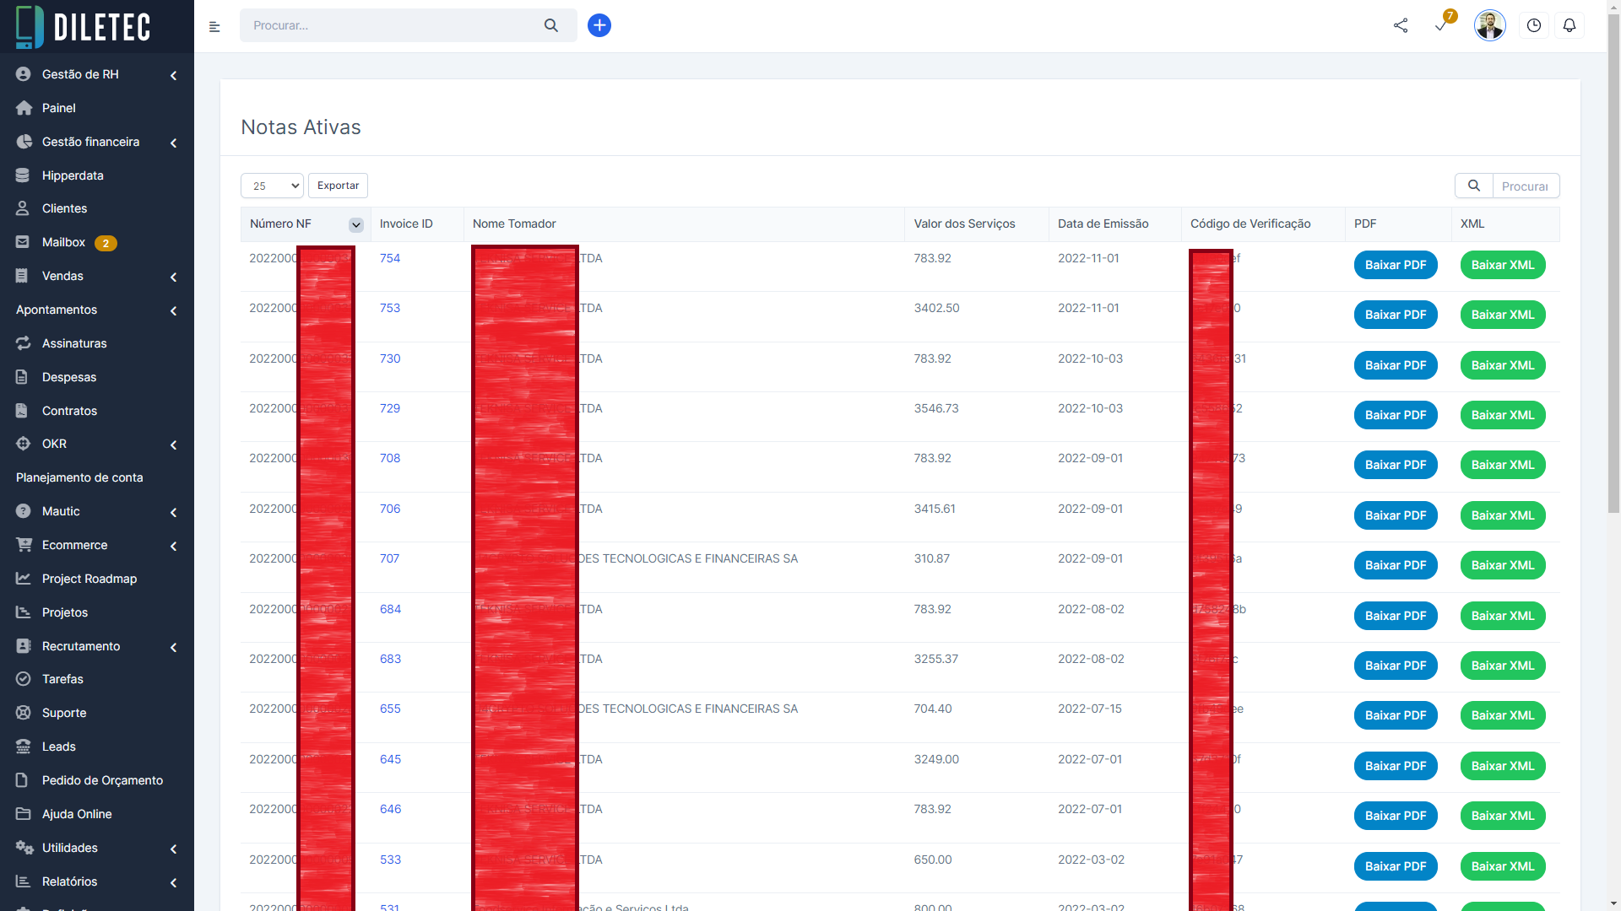Open the tasks checkmark icon with badge
The width and height of the screenshot is (1621, 911).
(x=1441, y=25)
